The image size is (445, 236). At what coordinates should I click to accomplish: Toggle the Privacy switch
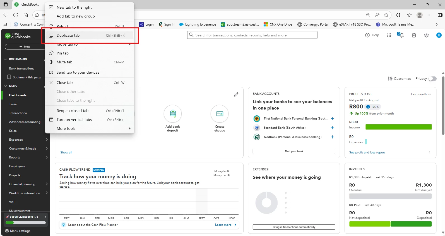coord(432,79)
